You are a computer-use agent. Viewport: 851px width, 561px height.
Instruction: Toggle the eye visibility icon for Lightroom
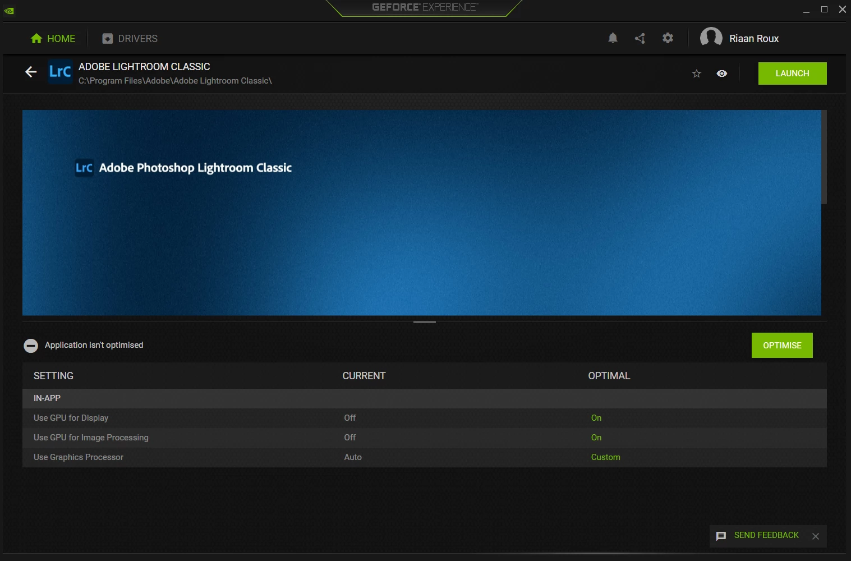click(x=722, y=73)
